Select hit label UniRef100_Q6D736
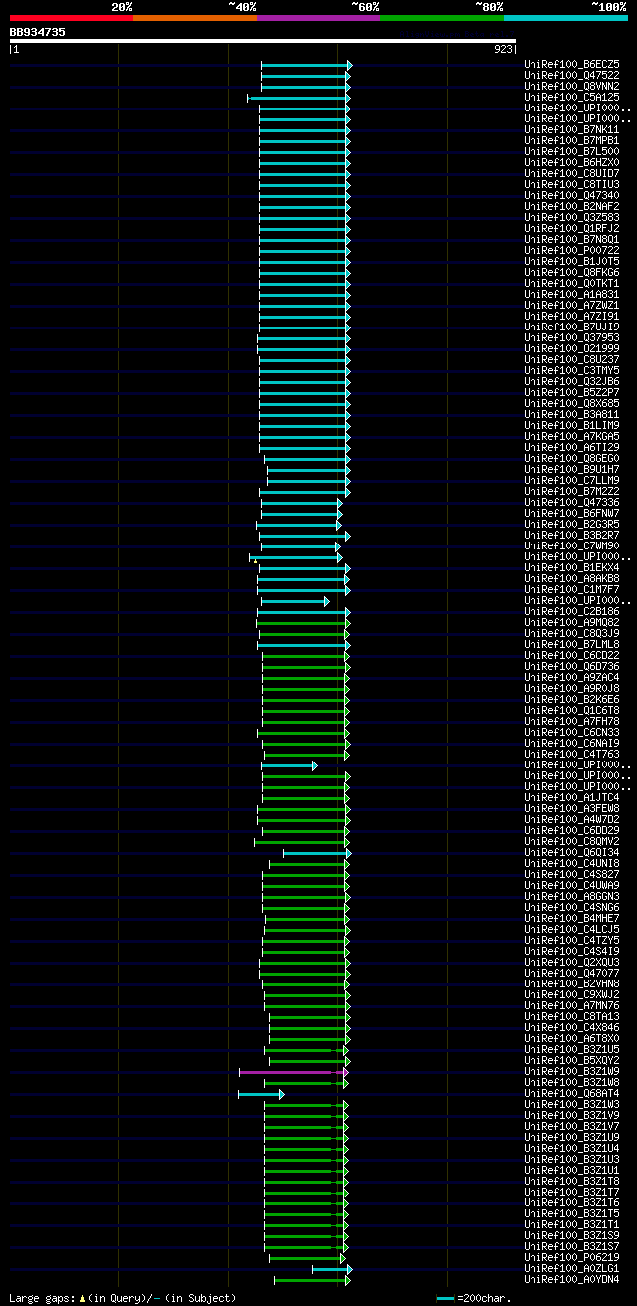Viewport: 637px width, 1306px height. tap(573, 666)
